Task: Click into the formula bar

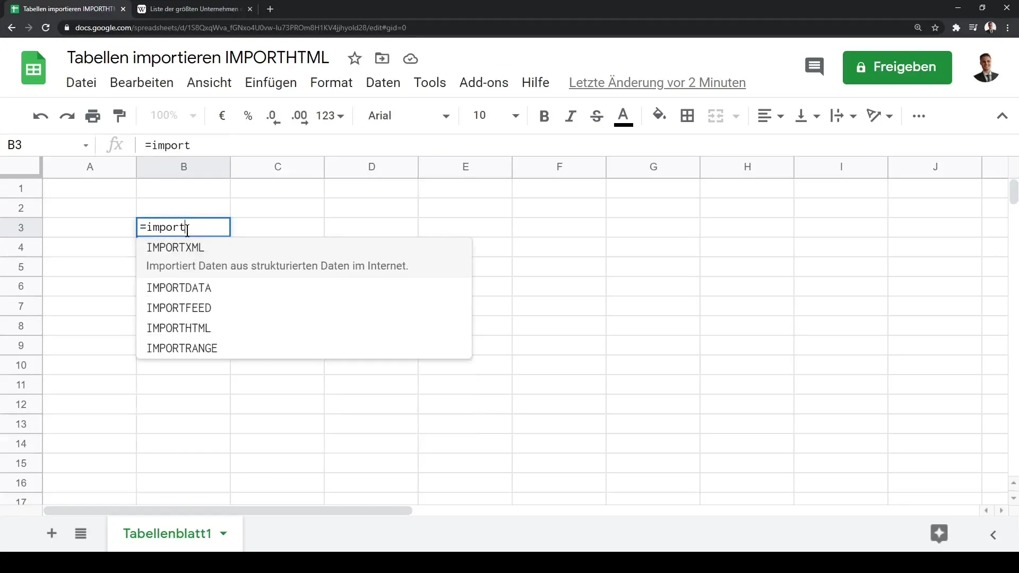Action: (573, 145)
